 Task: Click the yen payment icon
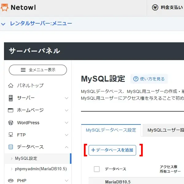coord(155,7)
